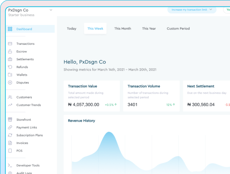The image size is (230, 174).
Task: Switch to the Today tab
Action: pos(72,28)
